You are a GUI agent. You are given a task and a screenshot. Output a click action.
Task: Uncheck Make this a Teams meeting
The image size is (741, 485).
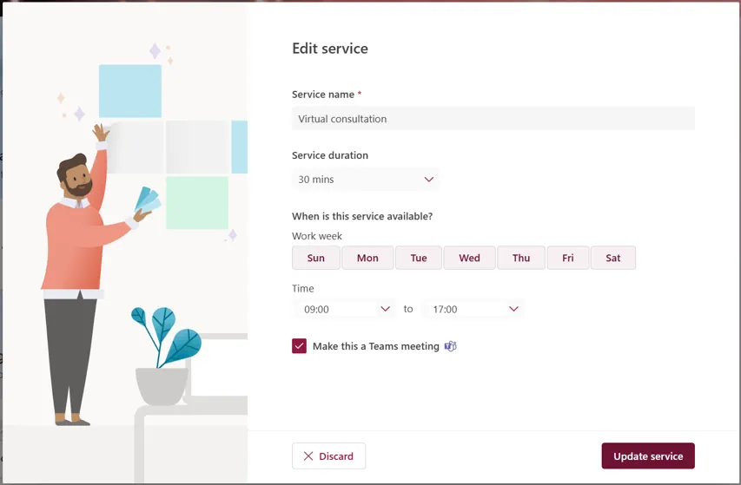299,346
